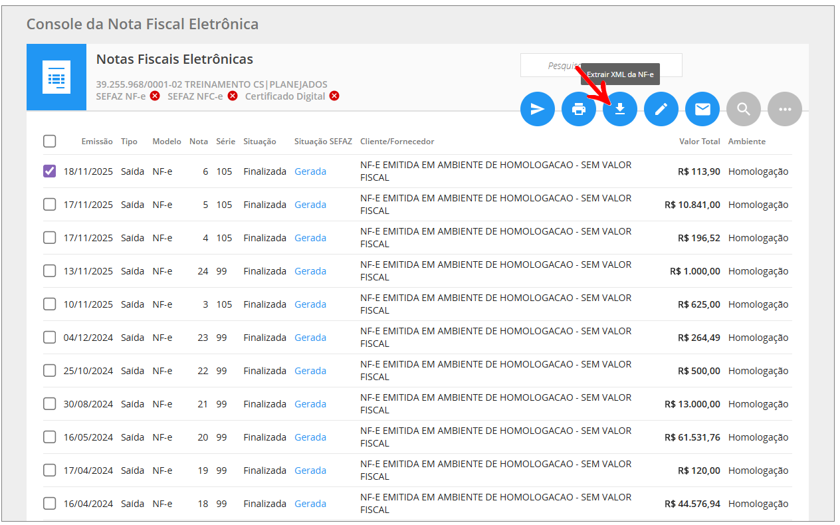Click the Nota column header
The width and height of the screenshot is (840, 525).
pyautogui.click(x=199, y=142)
